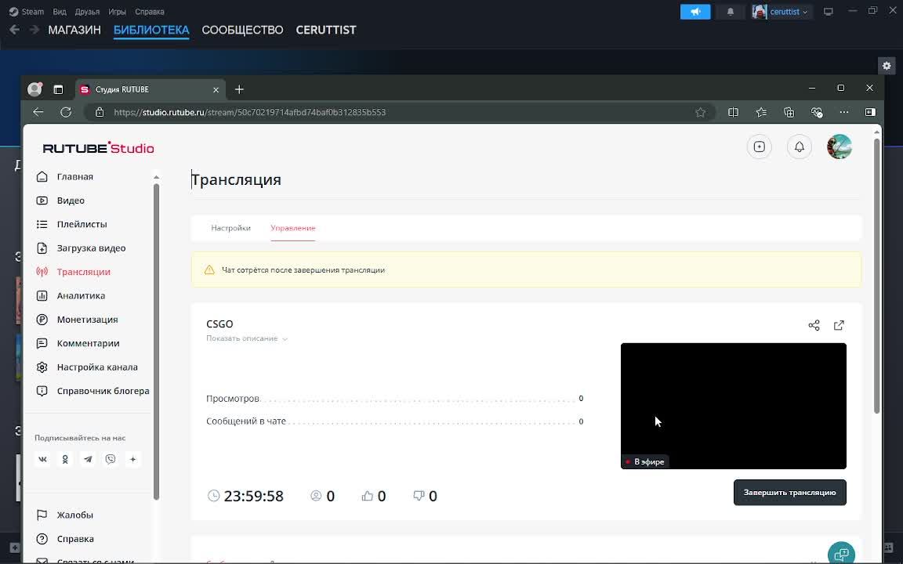The image size is (903, 564).
Task: Click the Telegram social icon
Action: tap(88, 459)
